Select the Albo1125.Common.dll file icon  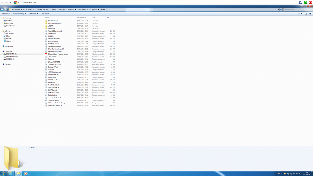(46, 31)
